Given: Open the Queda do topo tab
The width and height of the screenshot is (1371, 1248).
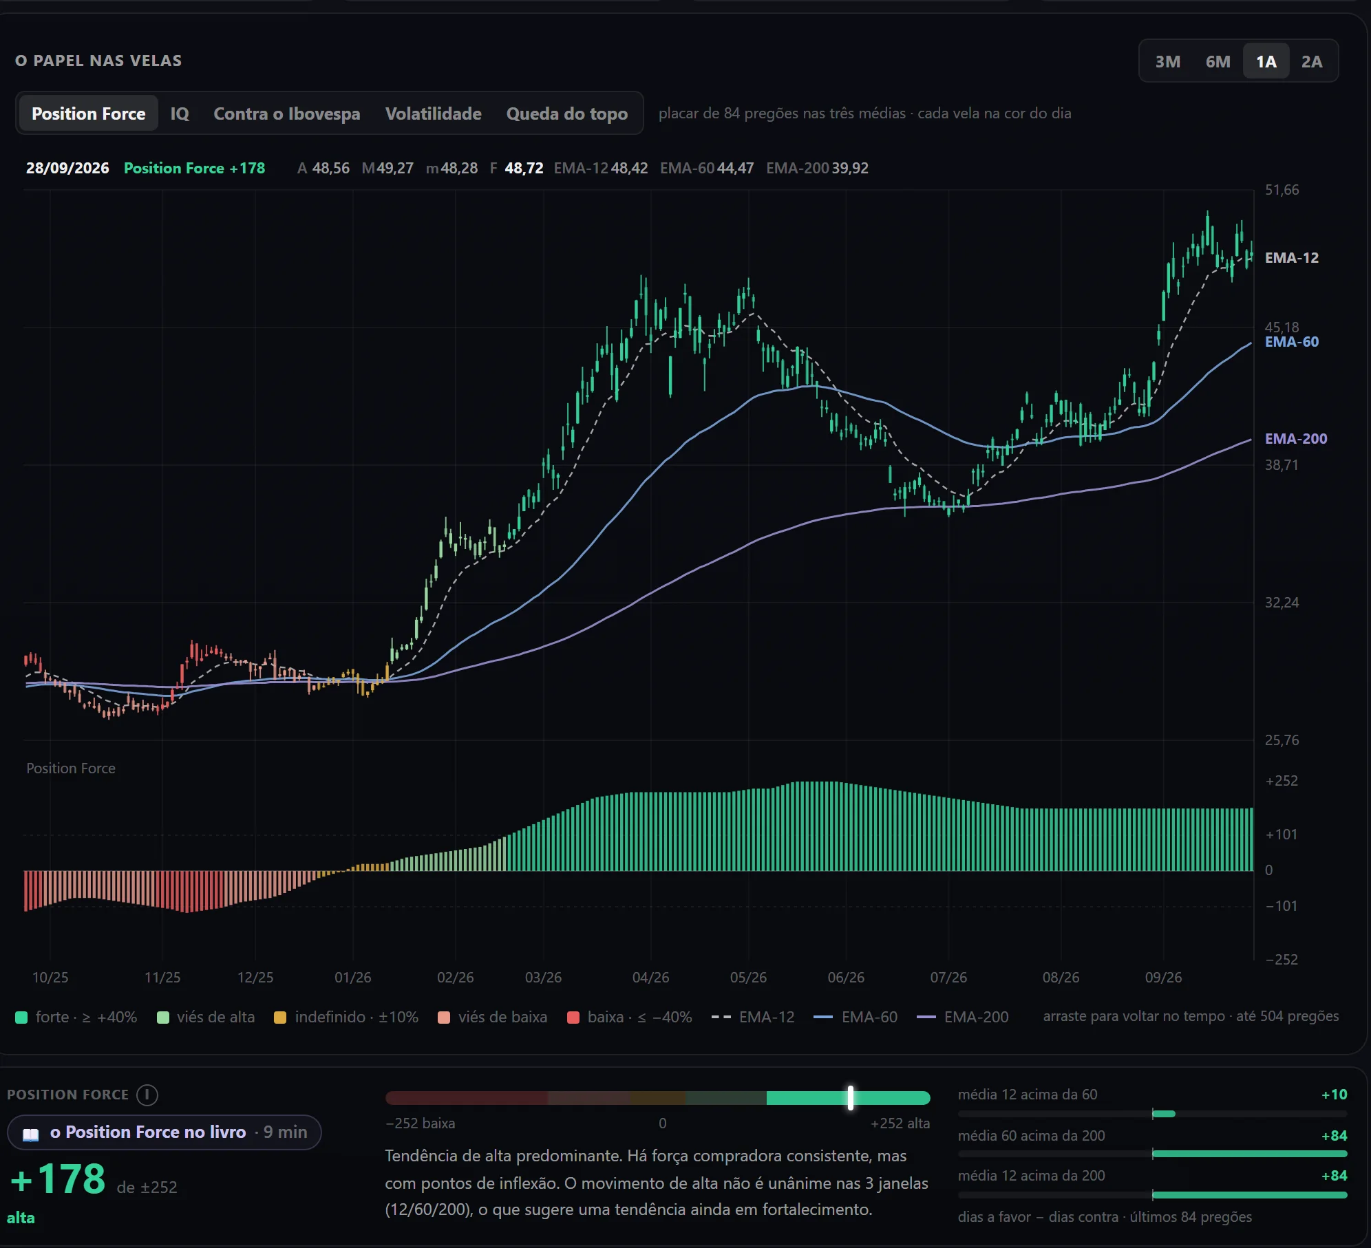Looking at the screenshot, I should (566, 114).
